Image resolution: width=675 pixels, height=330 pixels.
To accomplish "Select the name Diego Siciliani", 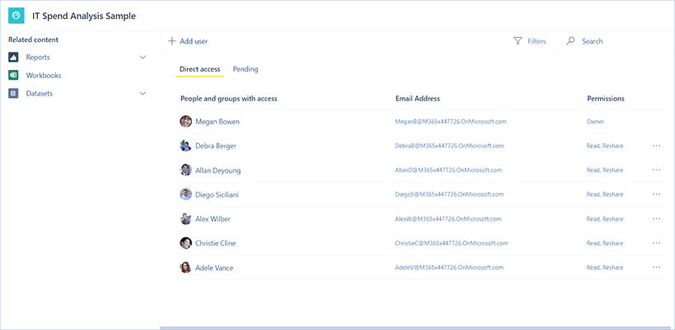I will [217, 195].
